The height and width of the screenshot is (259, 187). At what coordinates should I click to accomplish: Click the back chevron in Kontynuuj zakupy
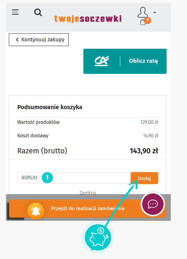(x=17, y=40)
